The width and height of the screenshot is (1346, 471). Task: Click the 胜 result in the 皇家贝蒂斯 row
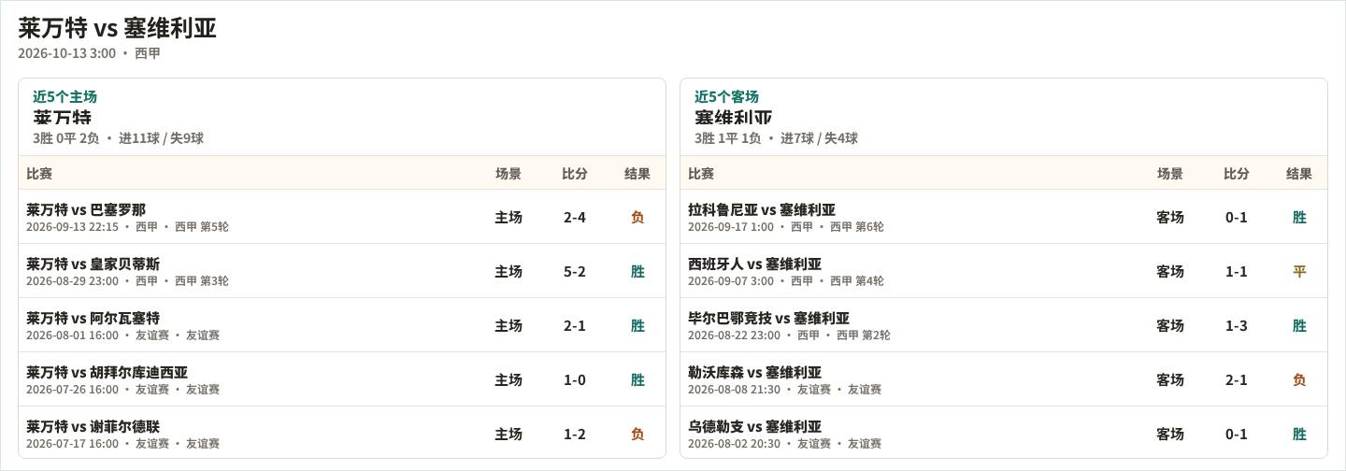tap(637, 271)
